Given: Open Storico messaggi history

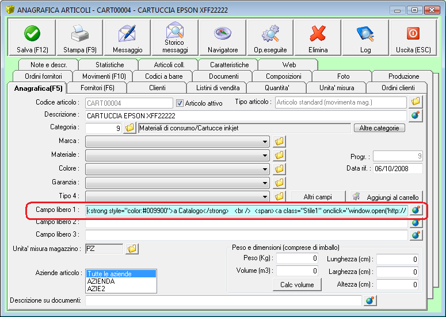Looking at the screenshot, I should pyautogui.click(x=175, y=37).
